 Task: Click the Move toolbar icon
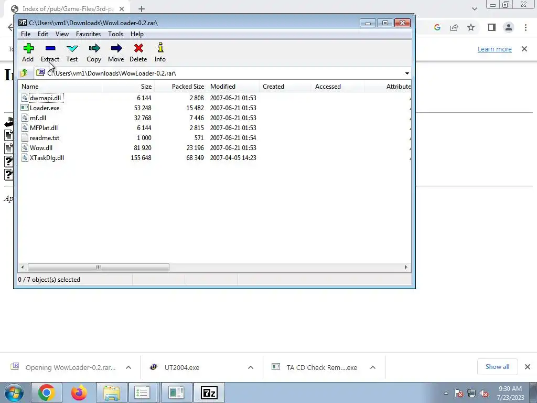tap(116, 48)
